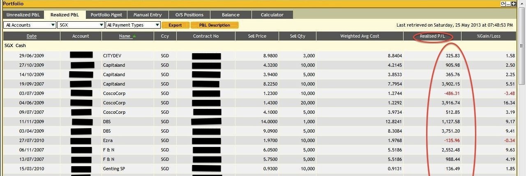Click the refresh icon in Portfolio title bar
This screenshot has height=176, width=526.
tap(503, 4)
